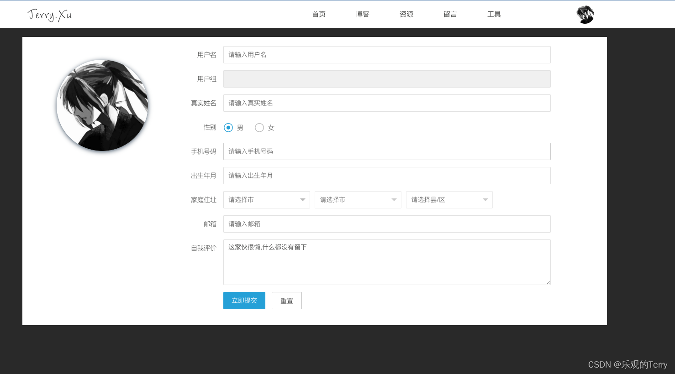Image resolution: width=675 pixels, height=374 pixels.
Task: Click the textarea resize handle corner
Action: tap(548, 282)
